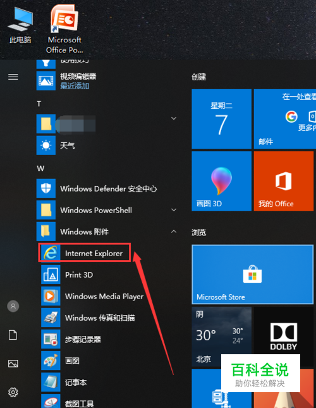Open the 我的 Office tile
This screenshot has height=408, width=316.
point(284,181)
